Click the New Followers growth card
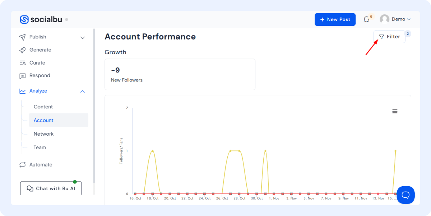The height and width of the screenshot is (216, 431). [180, 74]
